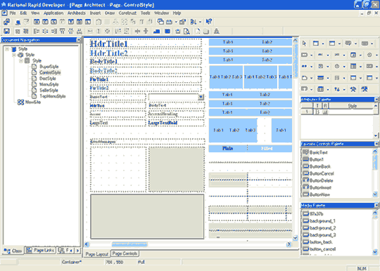Select the LargeTextBold control on the canvas

pos(176,123)
